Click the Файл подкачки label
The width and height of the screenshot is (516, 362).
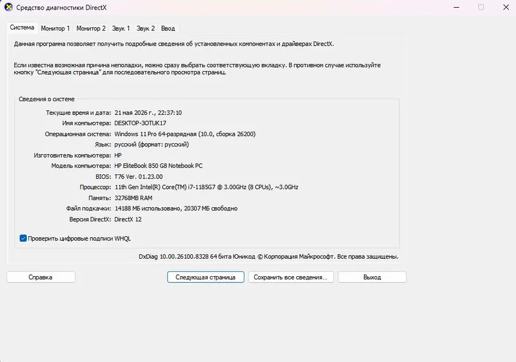(88, 208)
